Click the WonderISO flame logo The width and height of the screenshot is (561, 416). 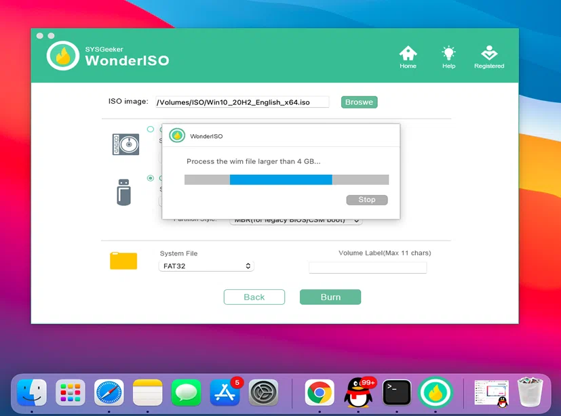[62, 55]
